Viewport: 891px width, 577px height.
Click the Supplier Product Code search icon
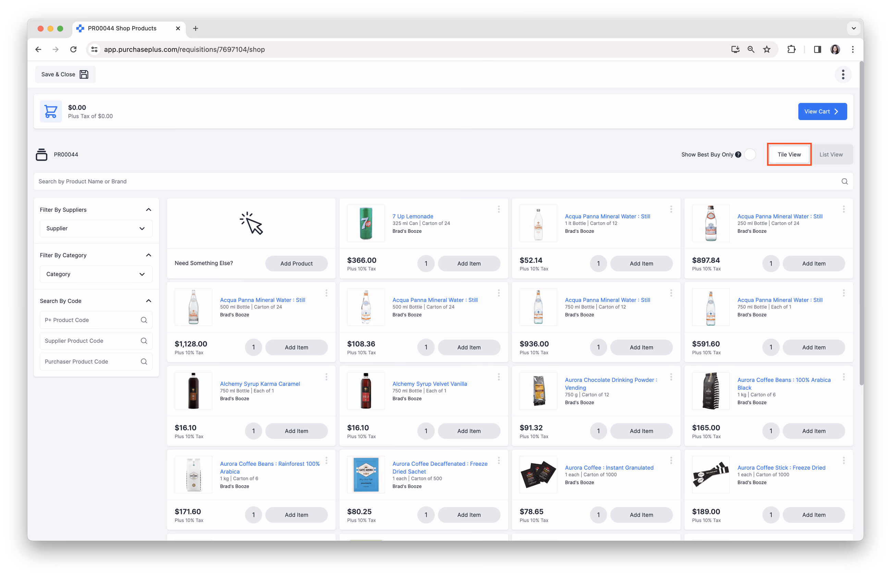click(144, 341)
